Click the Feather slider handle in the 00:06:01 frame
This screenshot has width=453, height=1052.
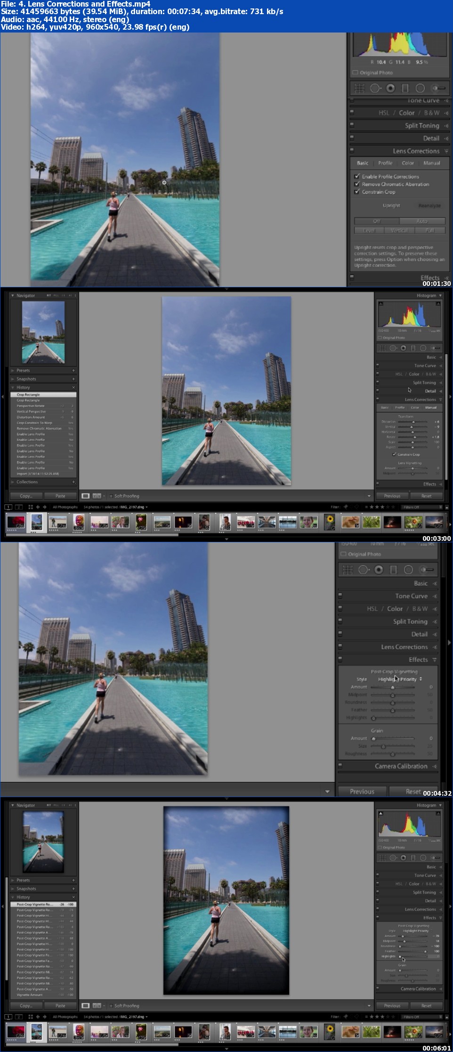(425, 951)
